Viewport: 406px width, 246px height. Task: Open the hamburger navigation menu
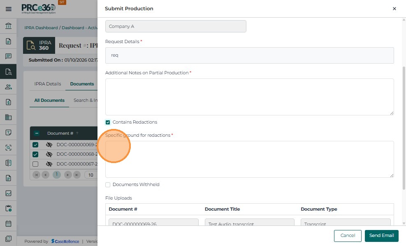point(8,9)
